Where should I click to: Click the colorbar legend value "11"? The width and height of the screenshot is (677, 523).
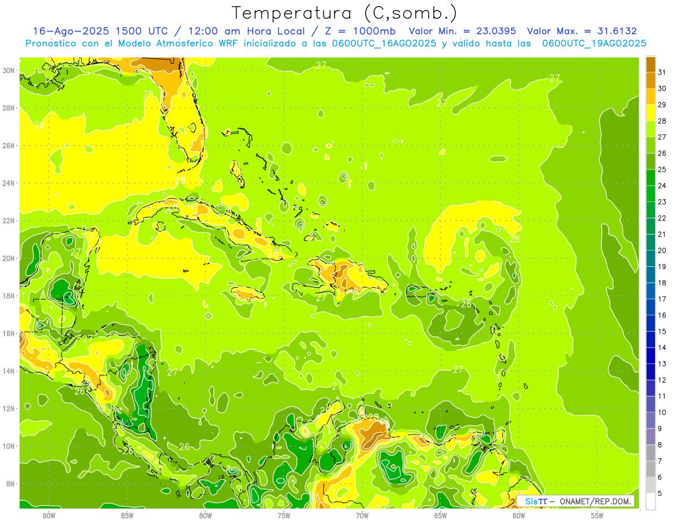(x=662, y=396)
